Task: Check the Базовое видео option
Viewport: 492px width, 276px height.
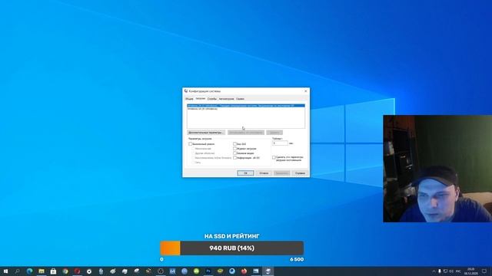Action: point(234,153)
